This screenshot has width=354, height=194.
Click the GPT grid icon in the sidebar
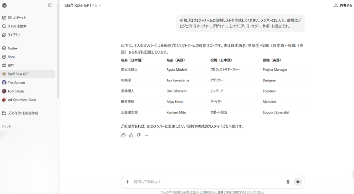(x=4, y=65)
